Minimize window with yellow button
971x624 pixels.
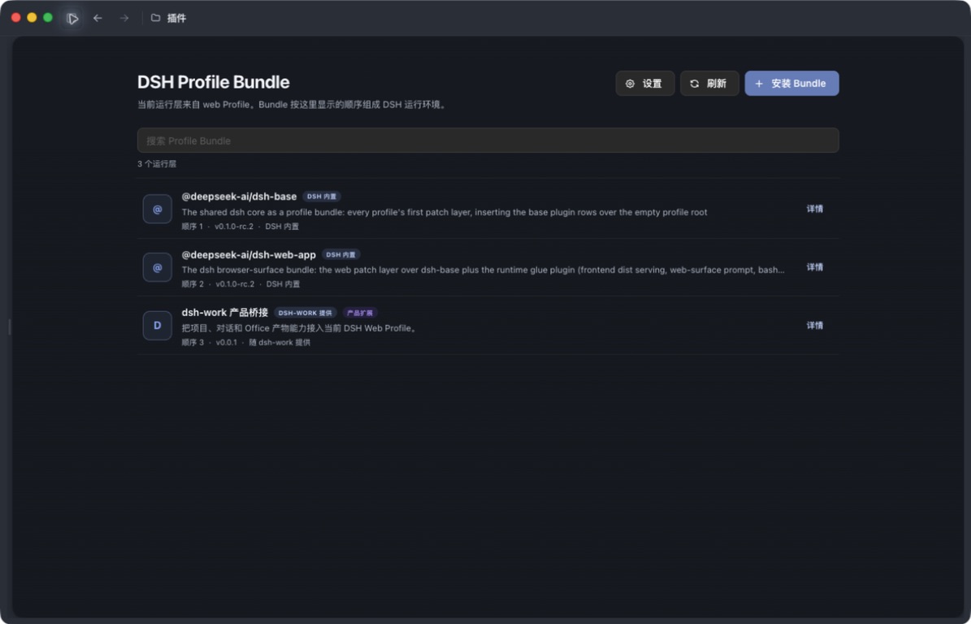coord(32,18)
